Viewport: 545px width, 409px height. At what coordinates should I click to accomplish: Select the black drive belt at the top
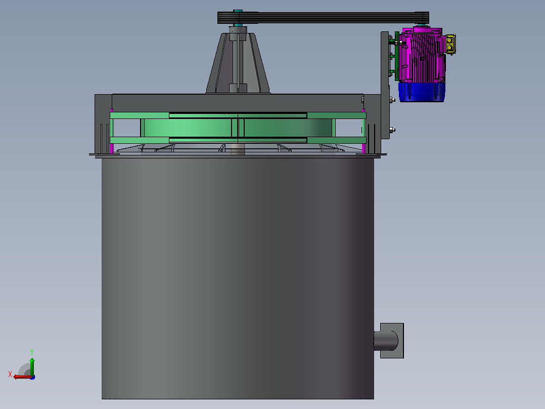[x=323, y=18]
